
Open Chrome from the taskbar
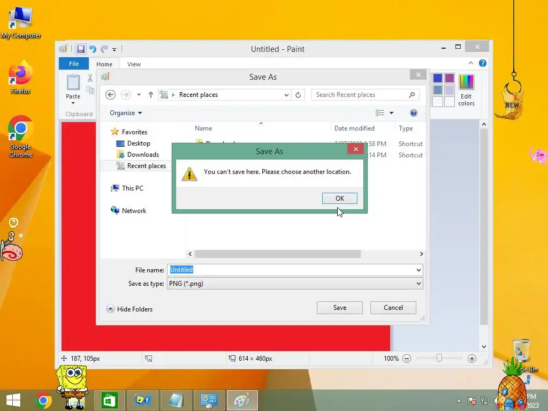[43, 400]
